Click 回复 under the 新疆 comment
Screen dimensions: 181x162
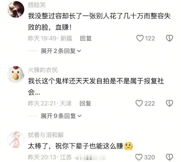[86, 38]
